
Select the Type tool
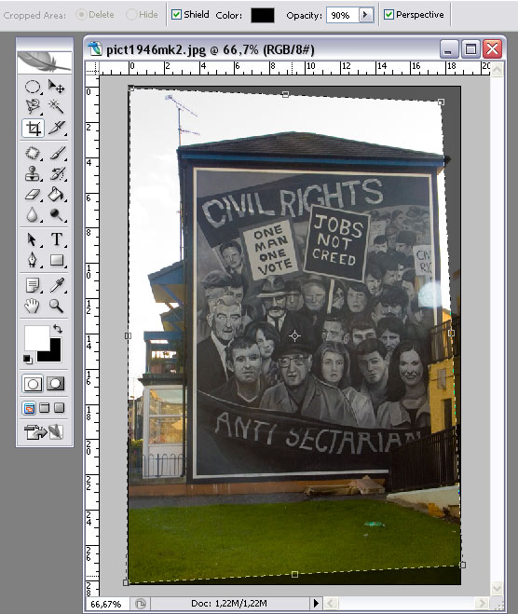(57, 239)
